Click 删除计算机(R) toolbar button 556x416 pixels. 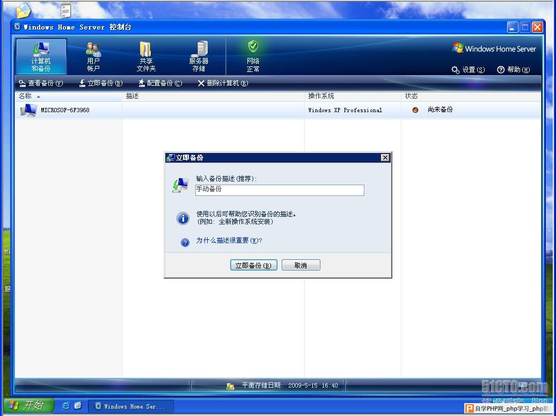coord(223,83)
